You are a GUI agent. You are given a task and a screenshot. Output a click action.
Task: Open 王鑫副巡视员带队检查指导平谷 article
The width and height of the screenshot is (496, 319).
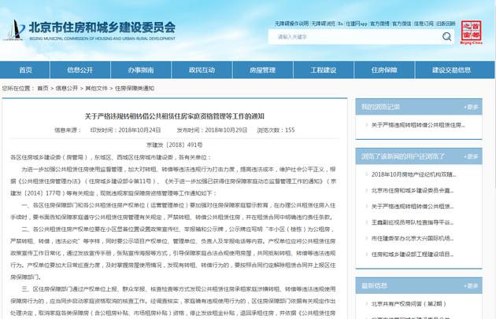point(413,222)
